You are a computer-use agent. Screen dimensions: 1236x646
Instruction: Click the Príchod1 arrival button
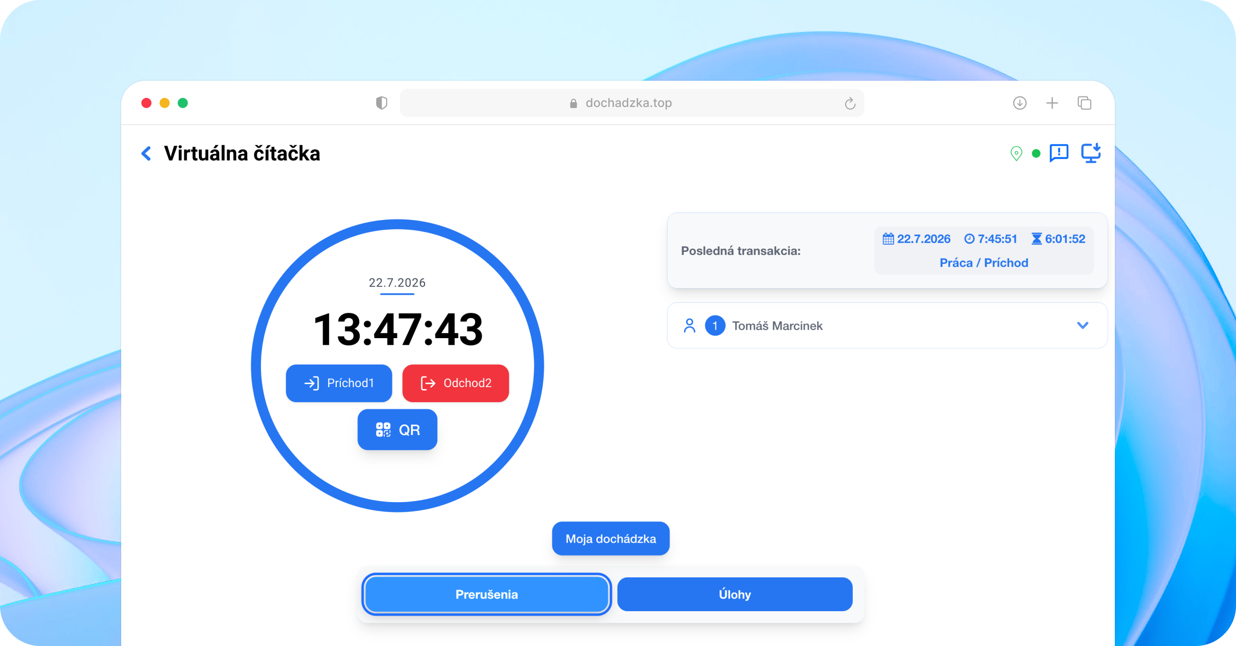[x=339, y=383]
